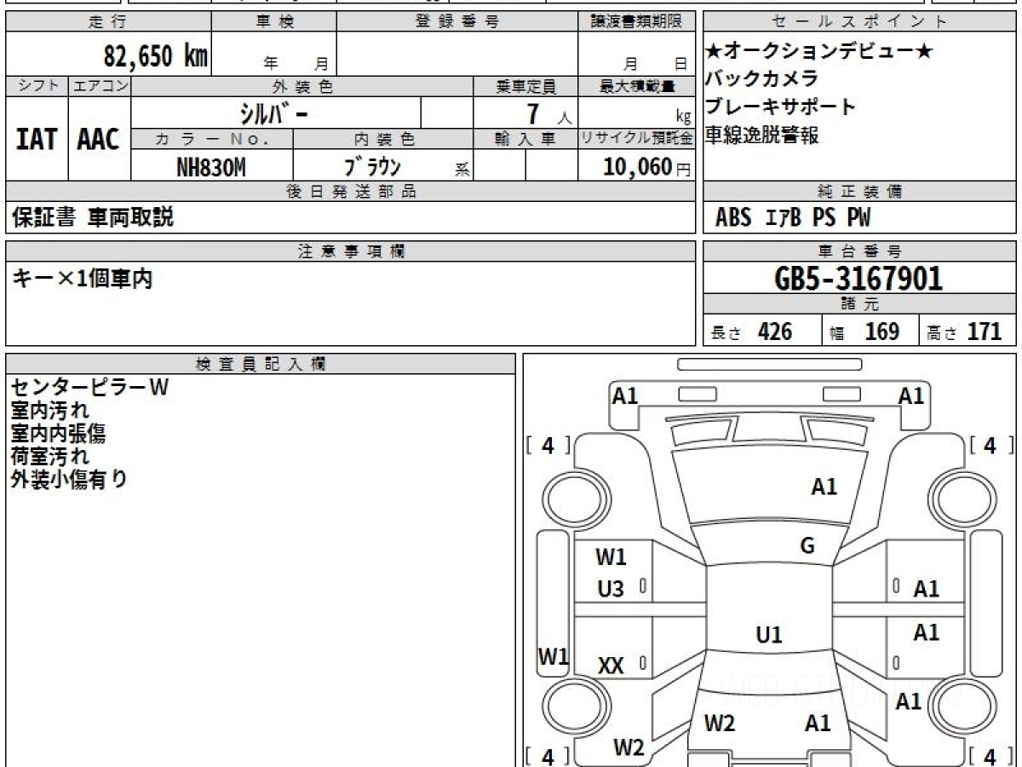Select the 内装色 header
This screenshot has height=767, width=1022.
(383, 139)
